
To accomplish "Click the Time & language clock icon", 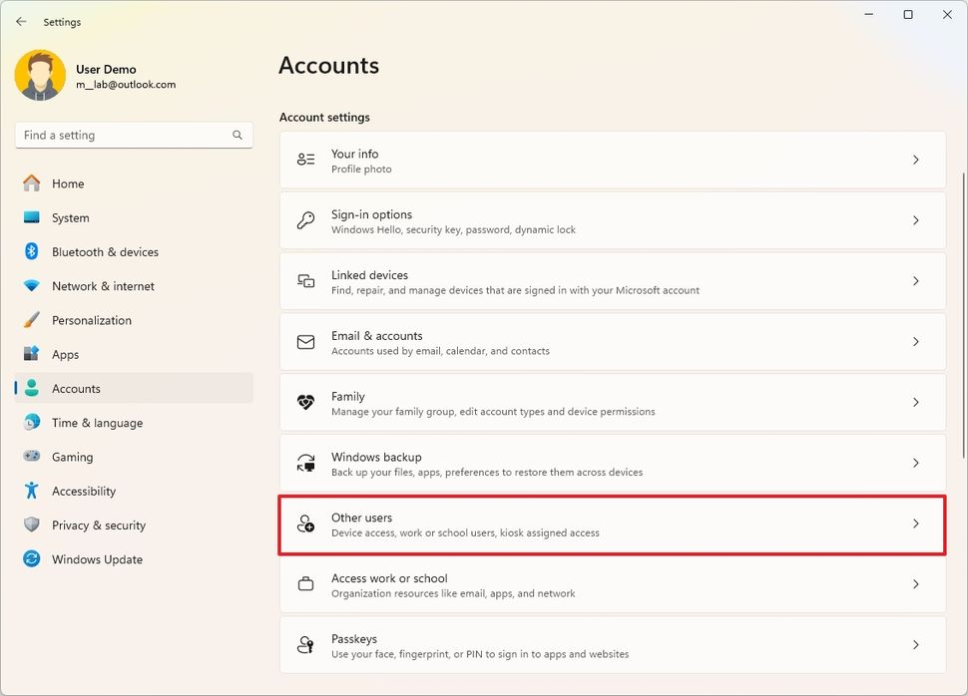I will pyautogui.click(x=32, y=422).
